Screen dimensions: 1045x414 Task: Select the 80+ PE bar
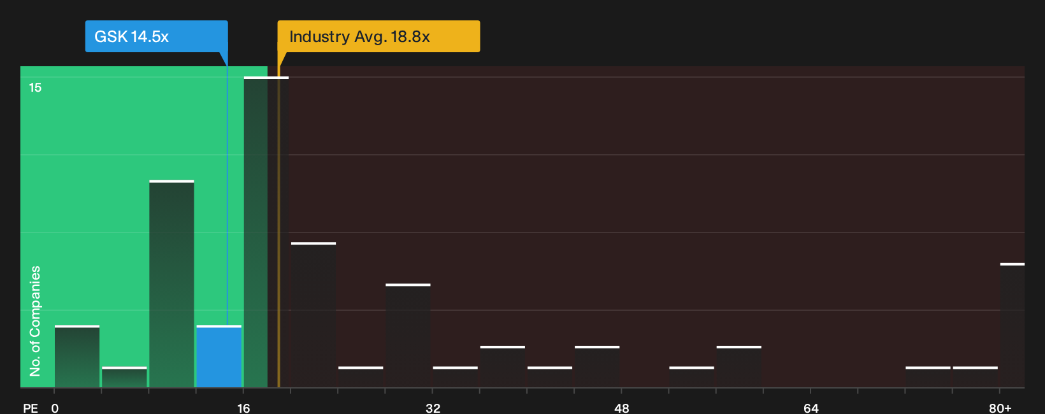point(1013,325)
